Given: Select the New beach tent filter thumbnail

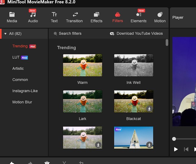Looking at the screenshot, I should (x=134, y=137).
